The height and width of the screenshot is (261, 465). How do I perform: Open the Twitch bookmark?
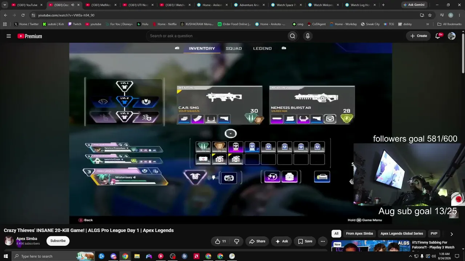pyautogui.click(x=74, y=24)
